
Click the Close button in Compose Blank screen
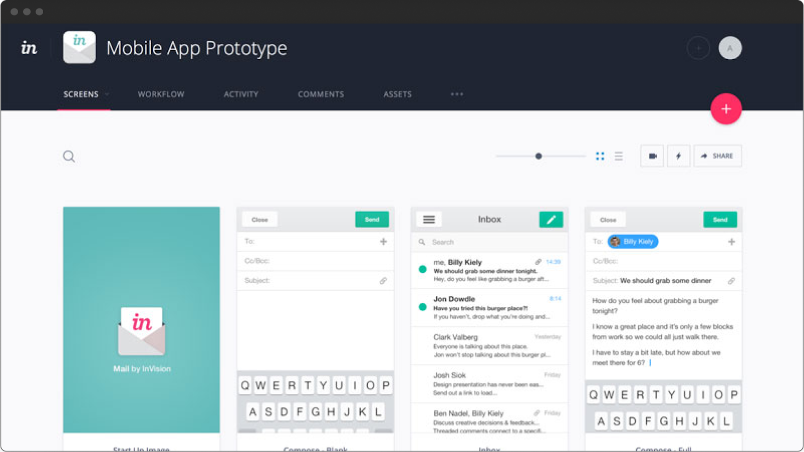coord(260,219)
